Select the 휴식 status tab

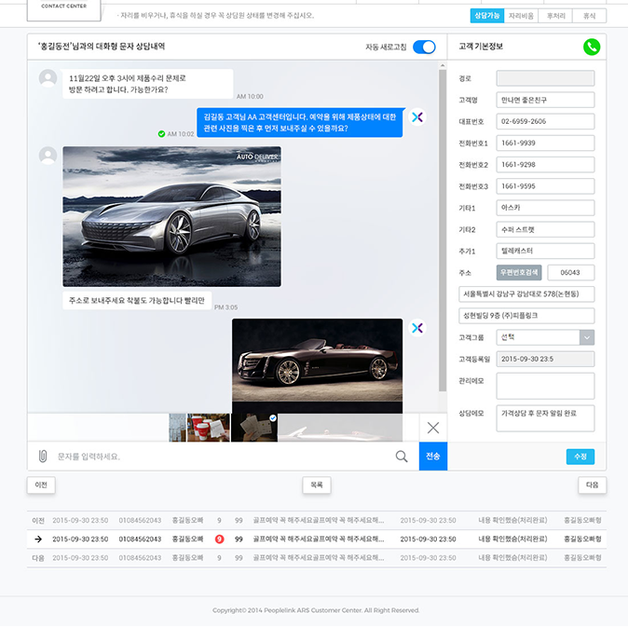[589, 16]
